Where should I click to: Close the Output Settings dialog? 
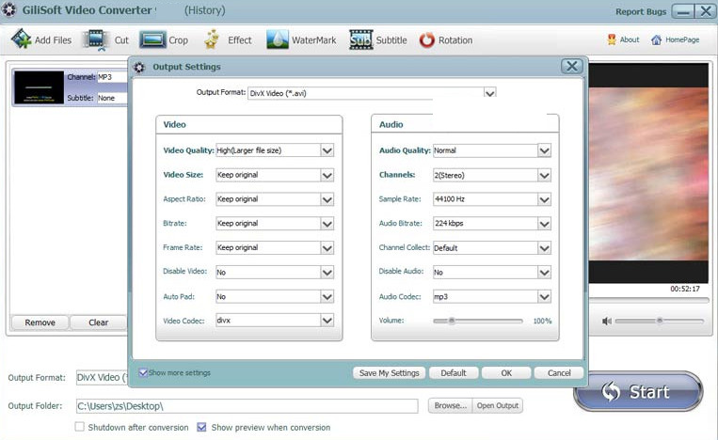572,67
